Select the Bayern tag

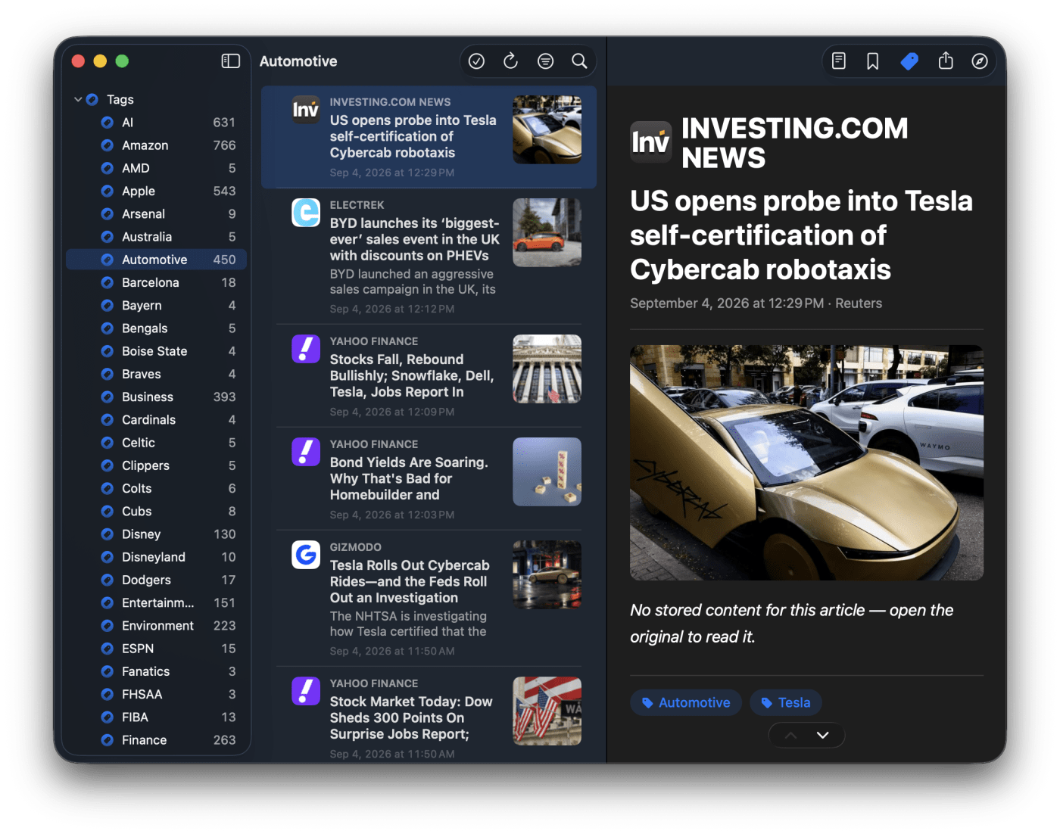(157, 306)
